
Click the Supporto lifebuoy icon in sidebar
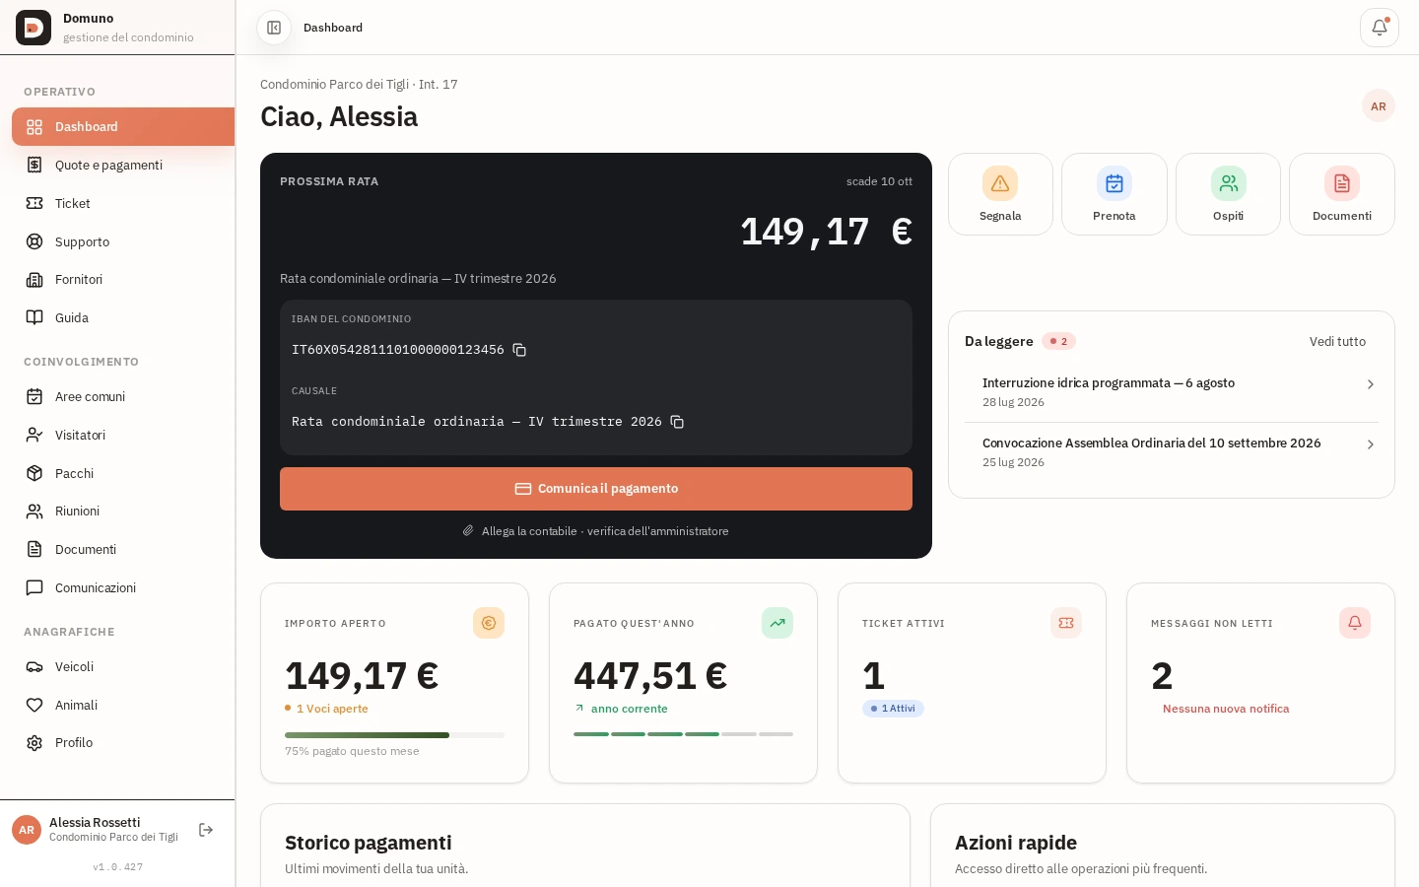pyautogui.click(x=34, y=241)
